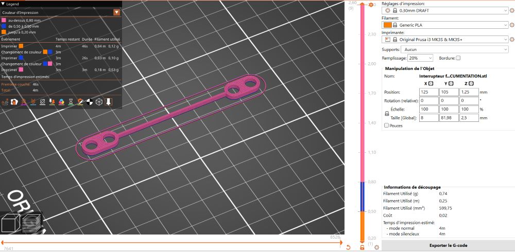Screen dimensions: 515x252
Task: Click Filament Utilisé (mm³) value 599,75
Action: coord(445,208)
